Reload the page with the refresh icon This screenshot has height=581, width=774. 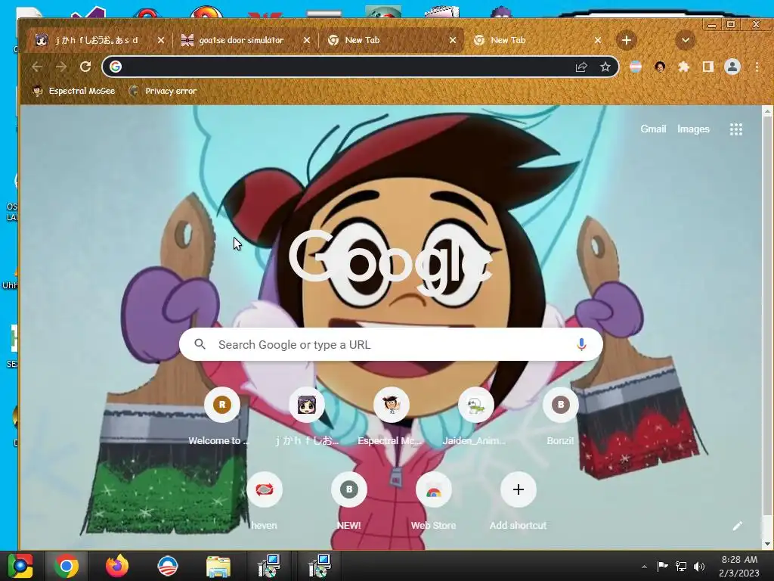[85, 67]
